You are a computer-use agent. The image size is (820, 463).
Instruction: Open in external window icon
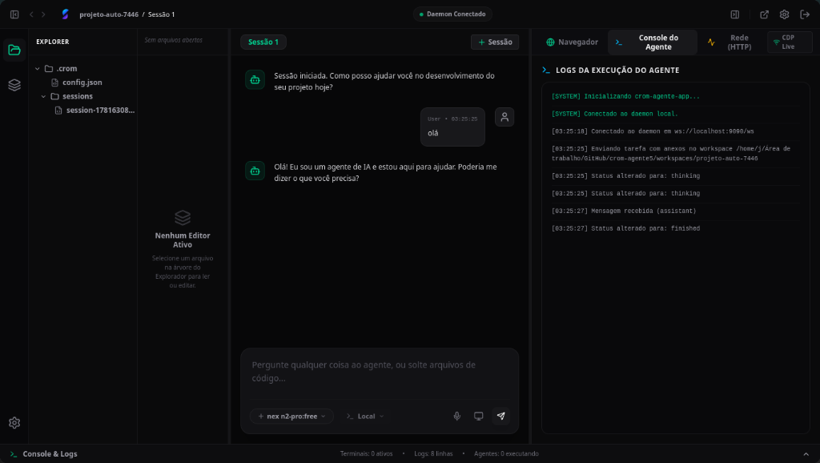click(x=764, y=14)
